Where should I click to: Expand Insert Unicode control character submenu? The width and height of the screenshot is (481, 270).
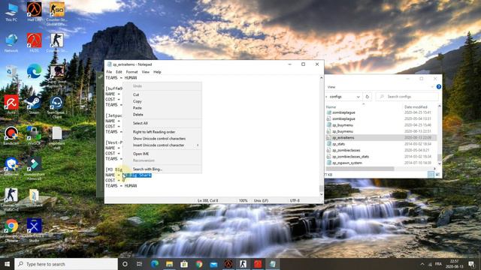tap(162, 145)
